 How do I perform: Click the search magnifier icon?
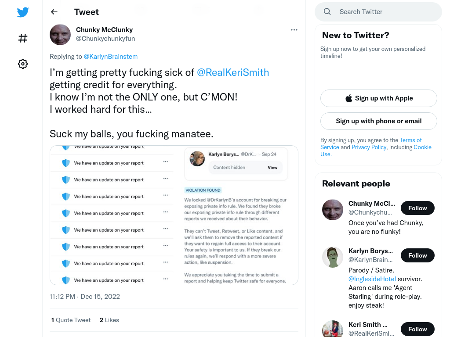click(327, 12)
